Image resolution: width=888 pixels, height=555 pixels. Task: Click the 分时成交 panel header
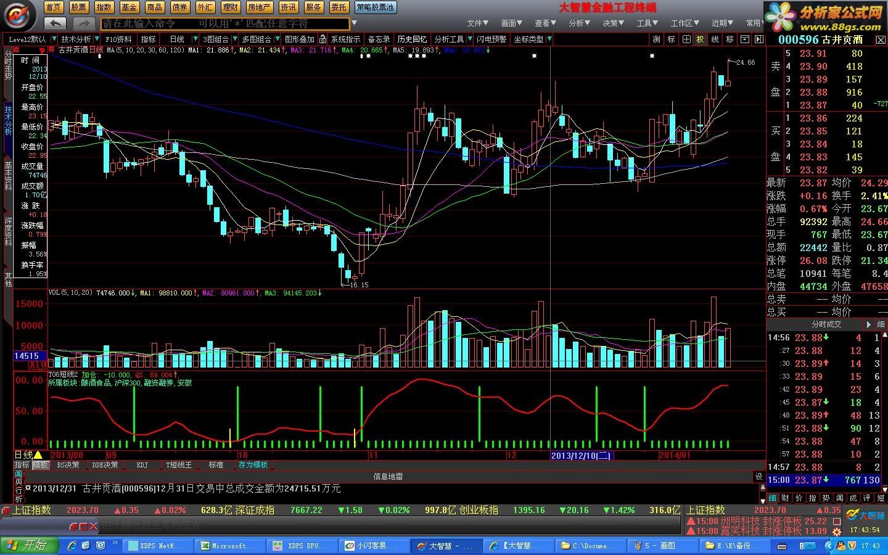pos(826,324)
